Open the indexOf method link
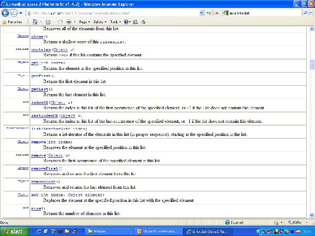Image resolution: width=315 pixels, height=236 pixels. (39, 103)
